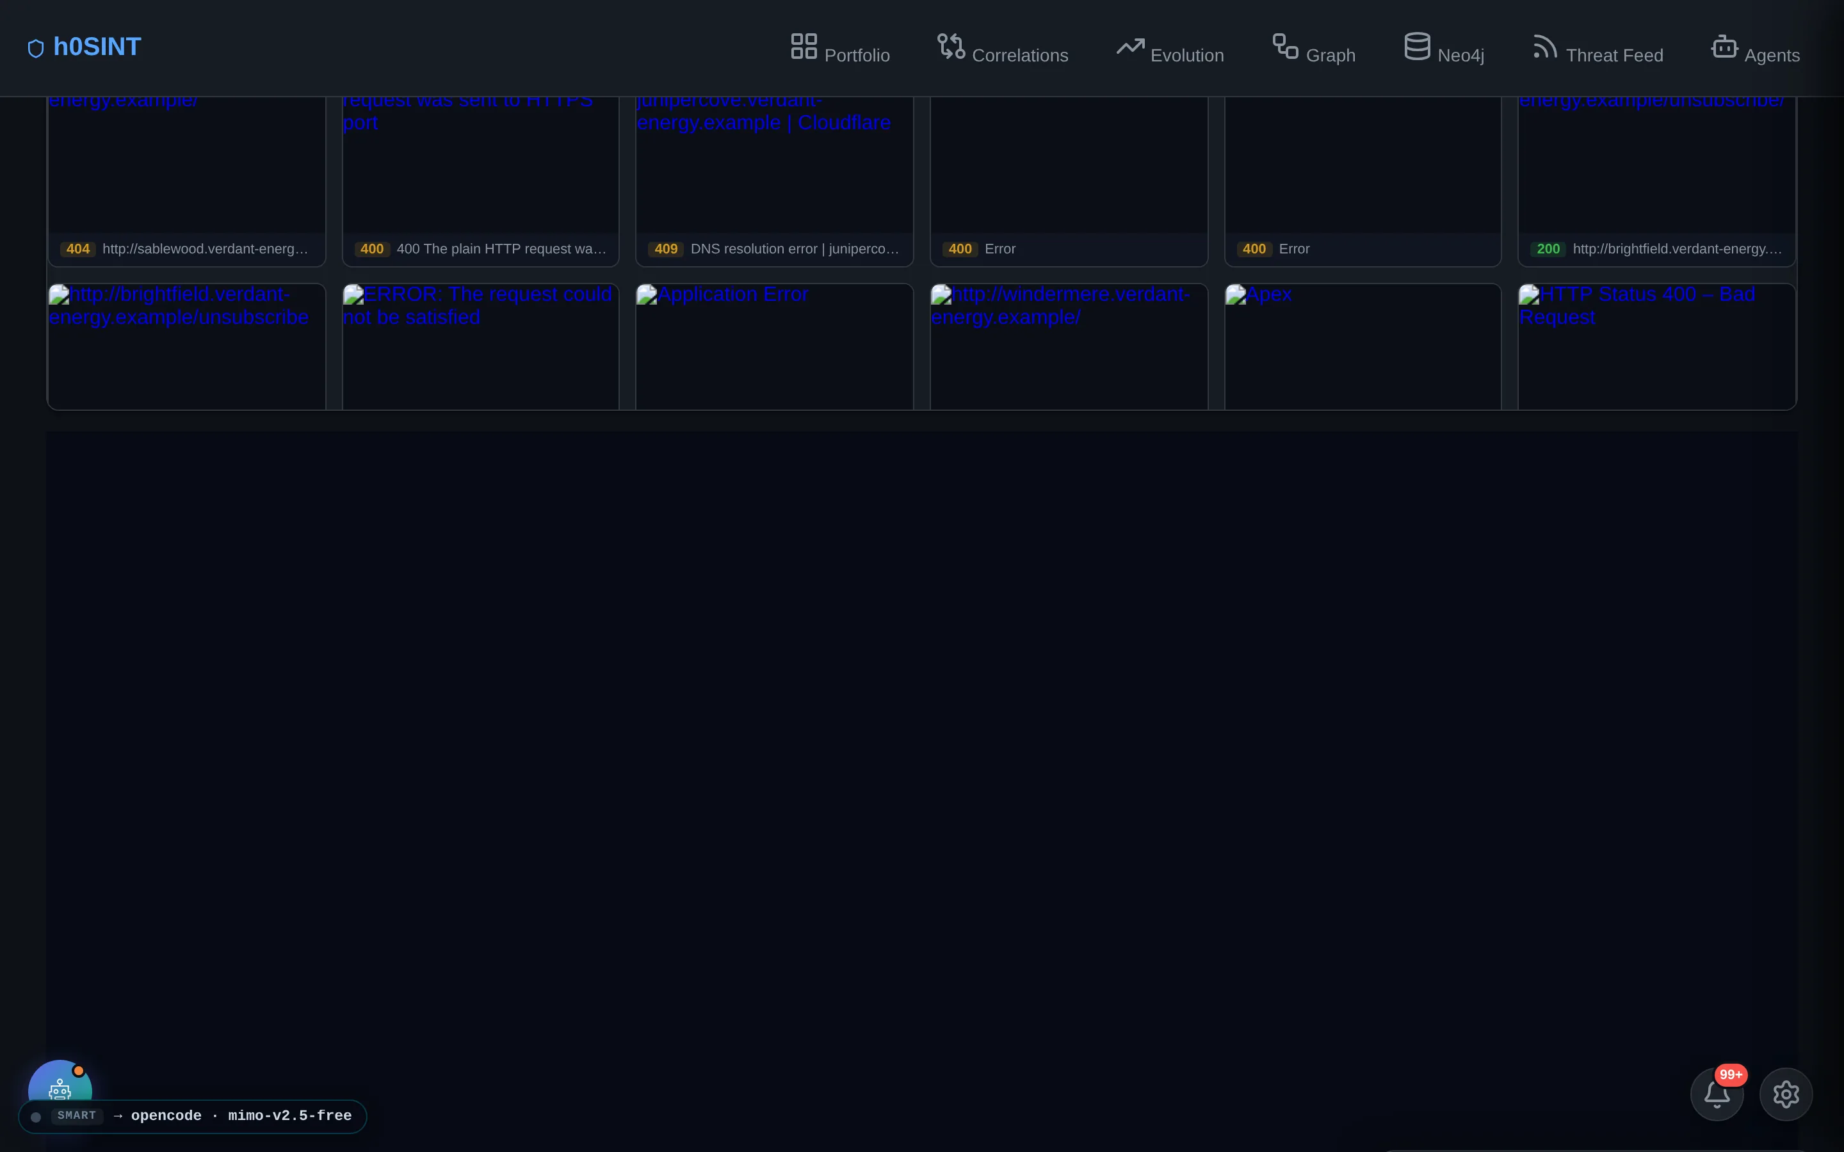Click the Threat Feed RSS icon
The width and height of the screenshot is (1844, 1152).
1545,45
